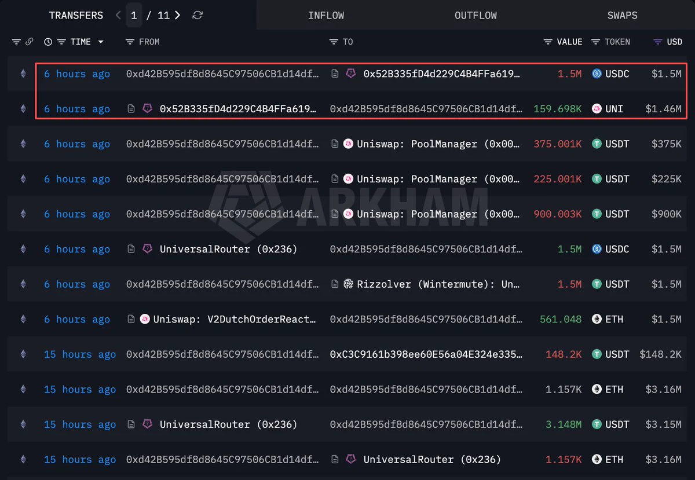Image resolution: width=695 pixels, height=480 pixels.
Task: Click the Ethereum icon in the 148.2K USDT row
Action: pyautogui.click(x=23, y=354)
